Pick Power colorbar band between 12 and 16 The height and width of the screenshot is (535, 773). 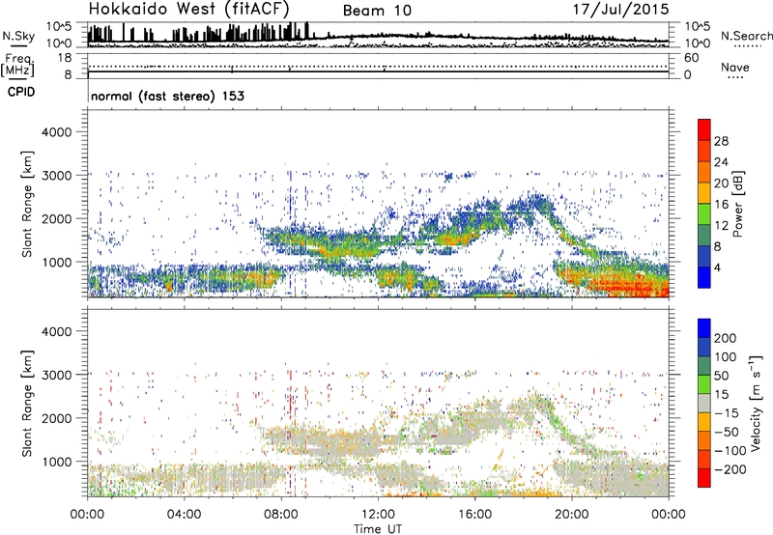704,214
